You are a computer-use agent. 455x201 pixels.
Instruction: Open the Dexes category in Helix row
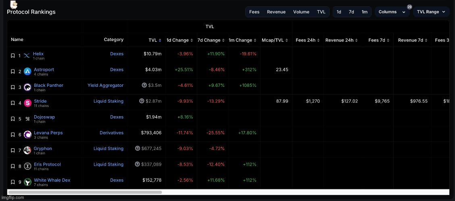tap(117, 54)
